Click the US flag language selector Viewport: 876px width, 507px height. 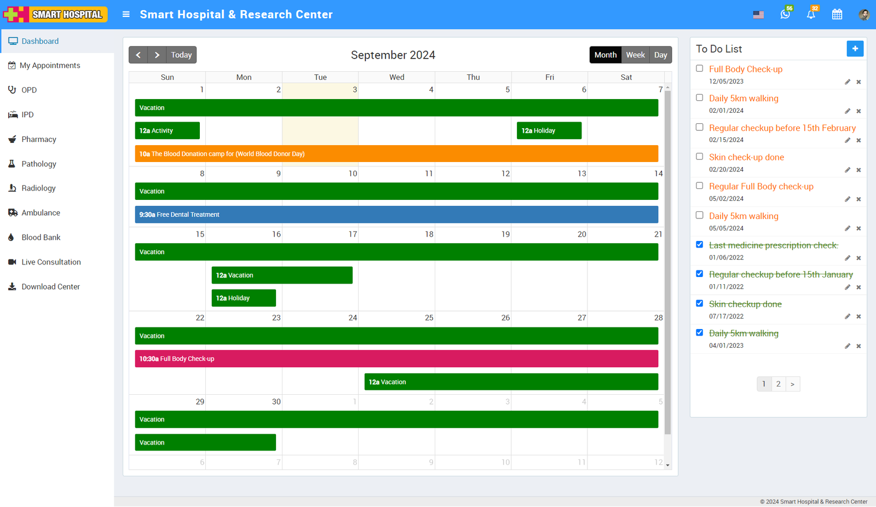(758, 15)
